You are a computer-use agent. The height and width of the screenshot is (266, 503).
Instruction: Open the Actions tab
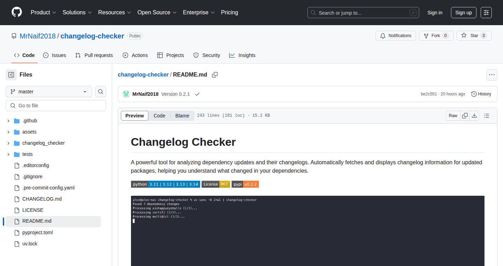coord(135,55)
